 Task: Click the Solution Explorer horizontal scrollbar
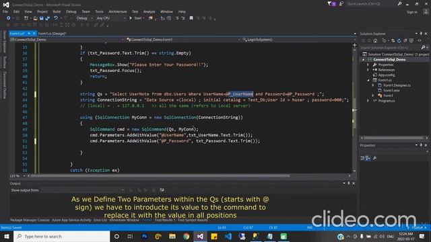[x=394, y=138]
